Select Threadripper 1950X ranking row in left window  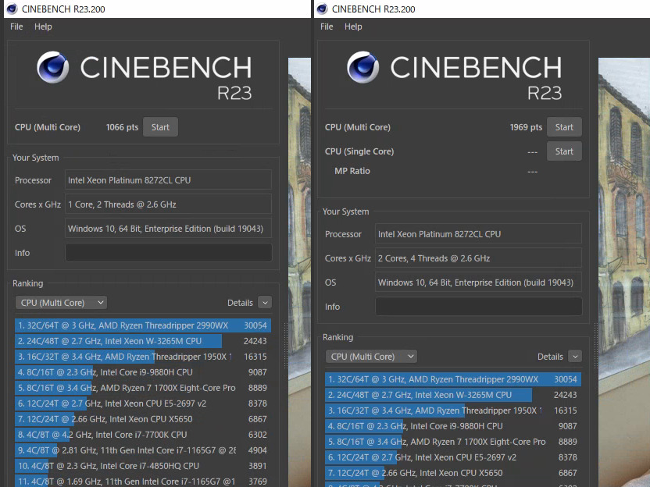point(143,357)
